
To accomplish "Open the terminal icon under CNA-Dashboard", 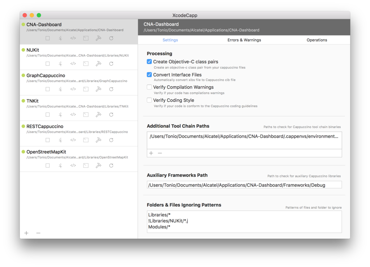I will click(86, 38).
